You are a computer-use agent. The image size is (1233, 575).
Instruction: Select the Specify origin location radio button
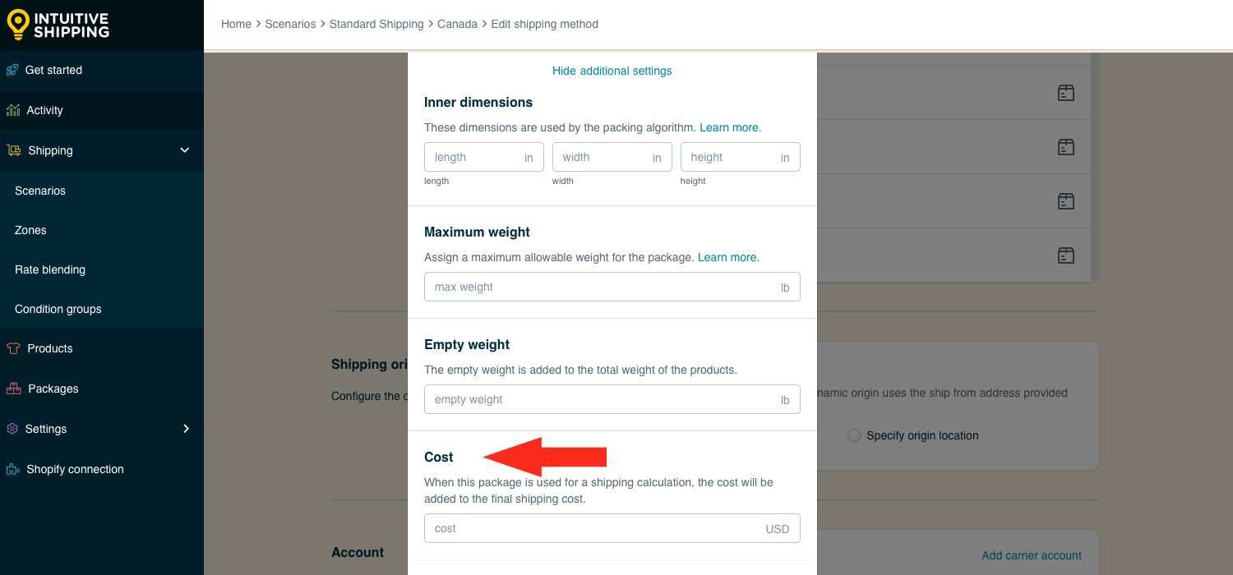click(854, 435)
